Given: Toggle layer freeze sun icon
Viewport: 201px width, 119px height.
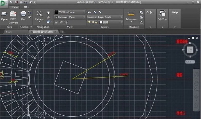Looking at the screenshot, I should pyautogui.click(x=93, y=22).
